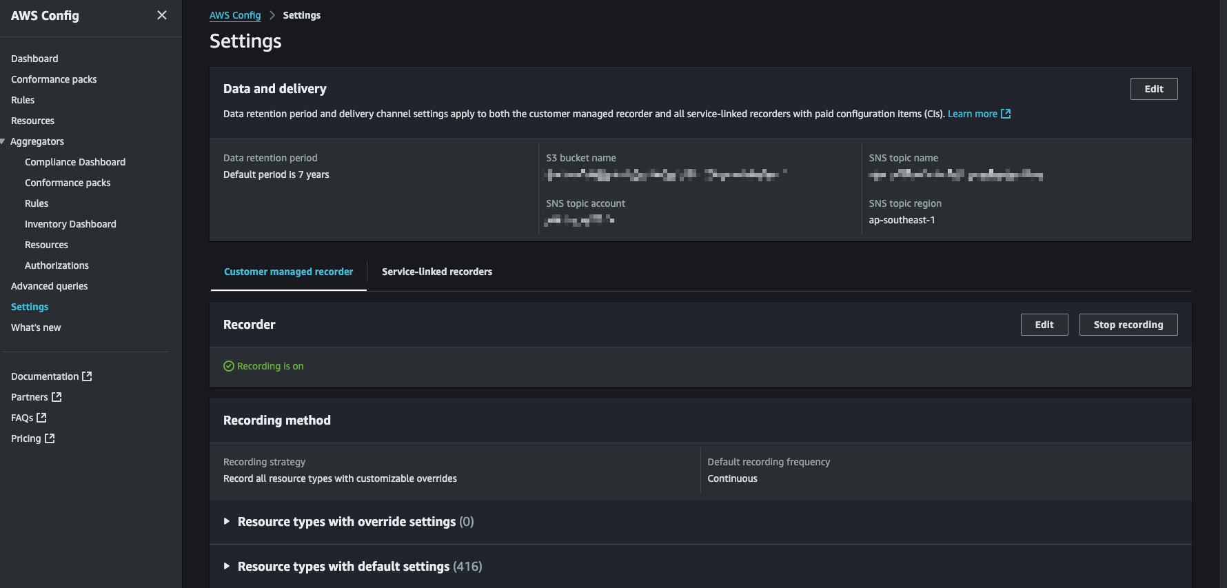Expand Resource types with override settings
Image resolution: width=1227 pixels, height=588 pixels.
click(227, 522)
